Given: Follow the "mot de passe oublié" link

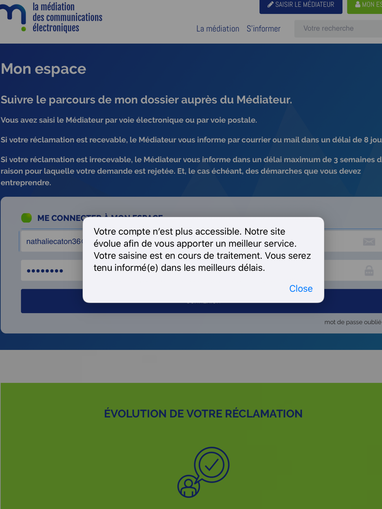Looking at the screenshot, I should click(x=352, y=322).
